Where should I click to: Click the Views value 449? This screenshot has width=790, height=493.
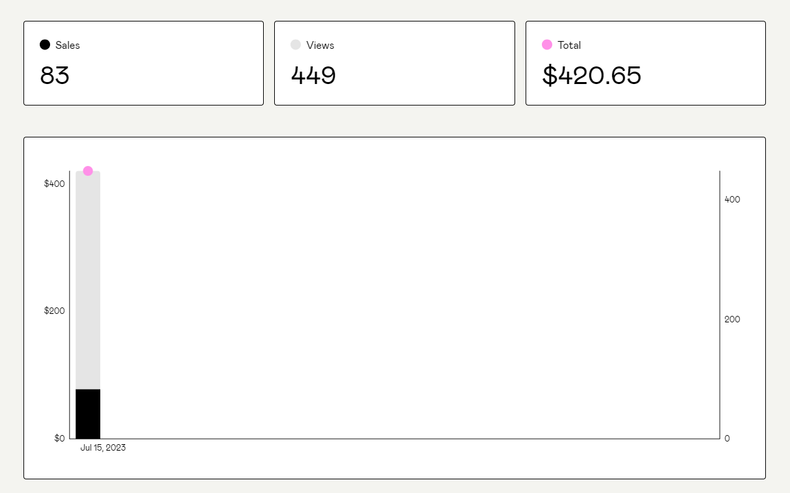[x=313, y=76]
